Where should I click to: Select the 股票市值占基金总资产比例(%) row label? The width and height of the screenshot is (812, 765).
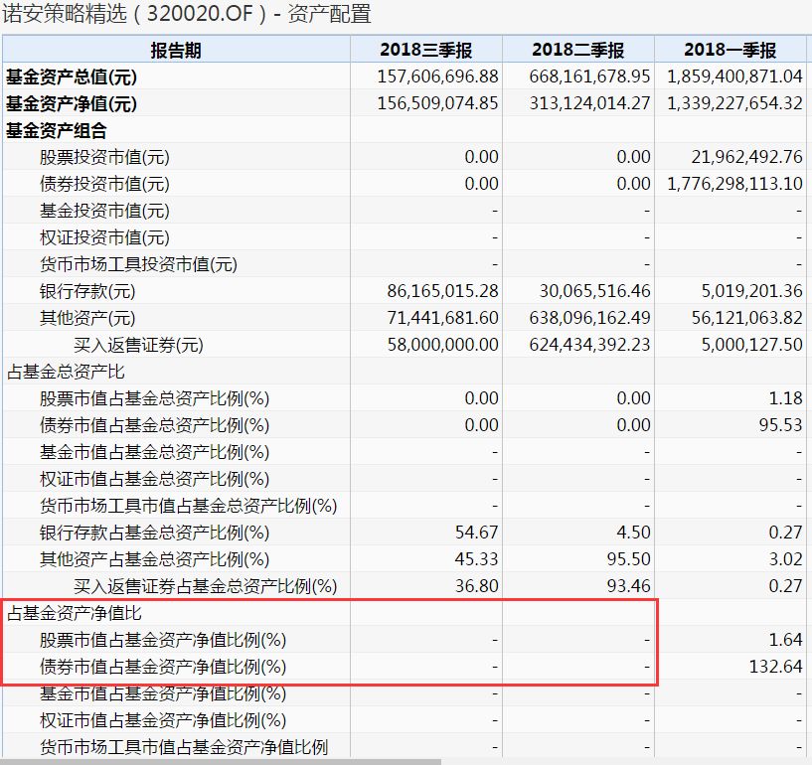[x=154, y=399]
